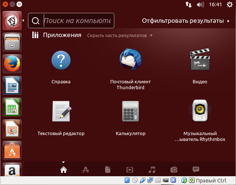Image resolution: width=236 pixels, height=185 pixels.
Task: Expand Отфильтровать результаты filter panel
Action: tap(186, 21)
